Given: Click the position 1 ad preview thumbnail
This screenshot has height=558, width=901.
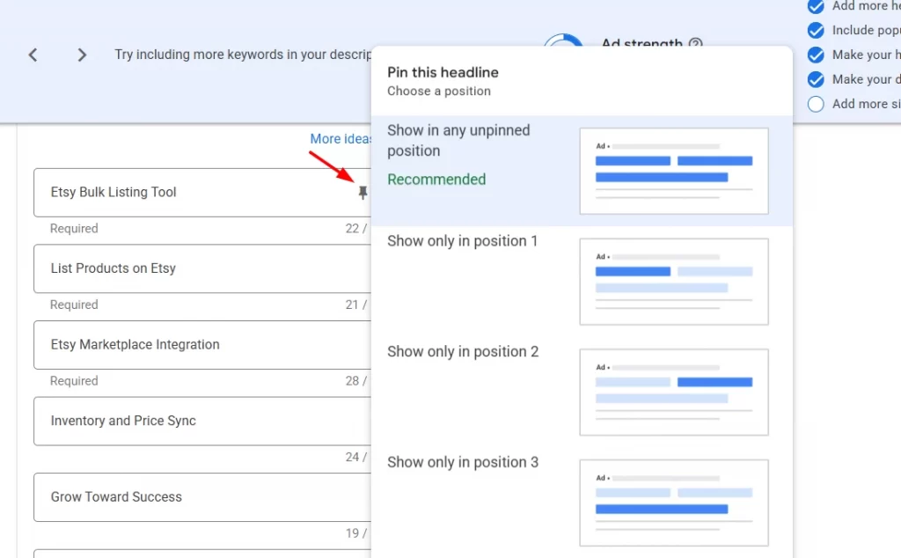Looking at the screenshot, I should click(x=673, y=281).
